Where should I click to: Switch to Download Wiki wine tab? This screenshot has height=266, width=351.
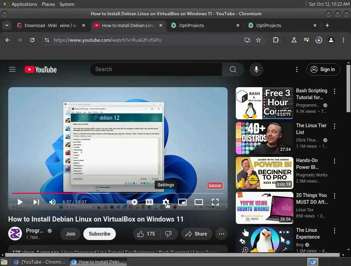tap(51, 25)
